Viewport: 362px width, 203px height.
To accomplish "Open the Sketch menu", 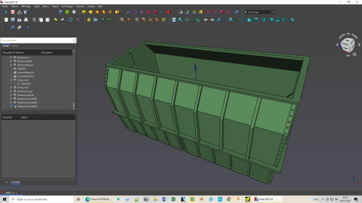I will [55, 6].
